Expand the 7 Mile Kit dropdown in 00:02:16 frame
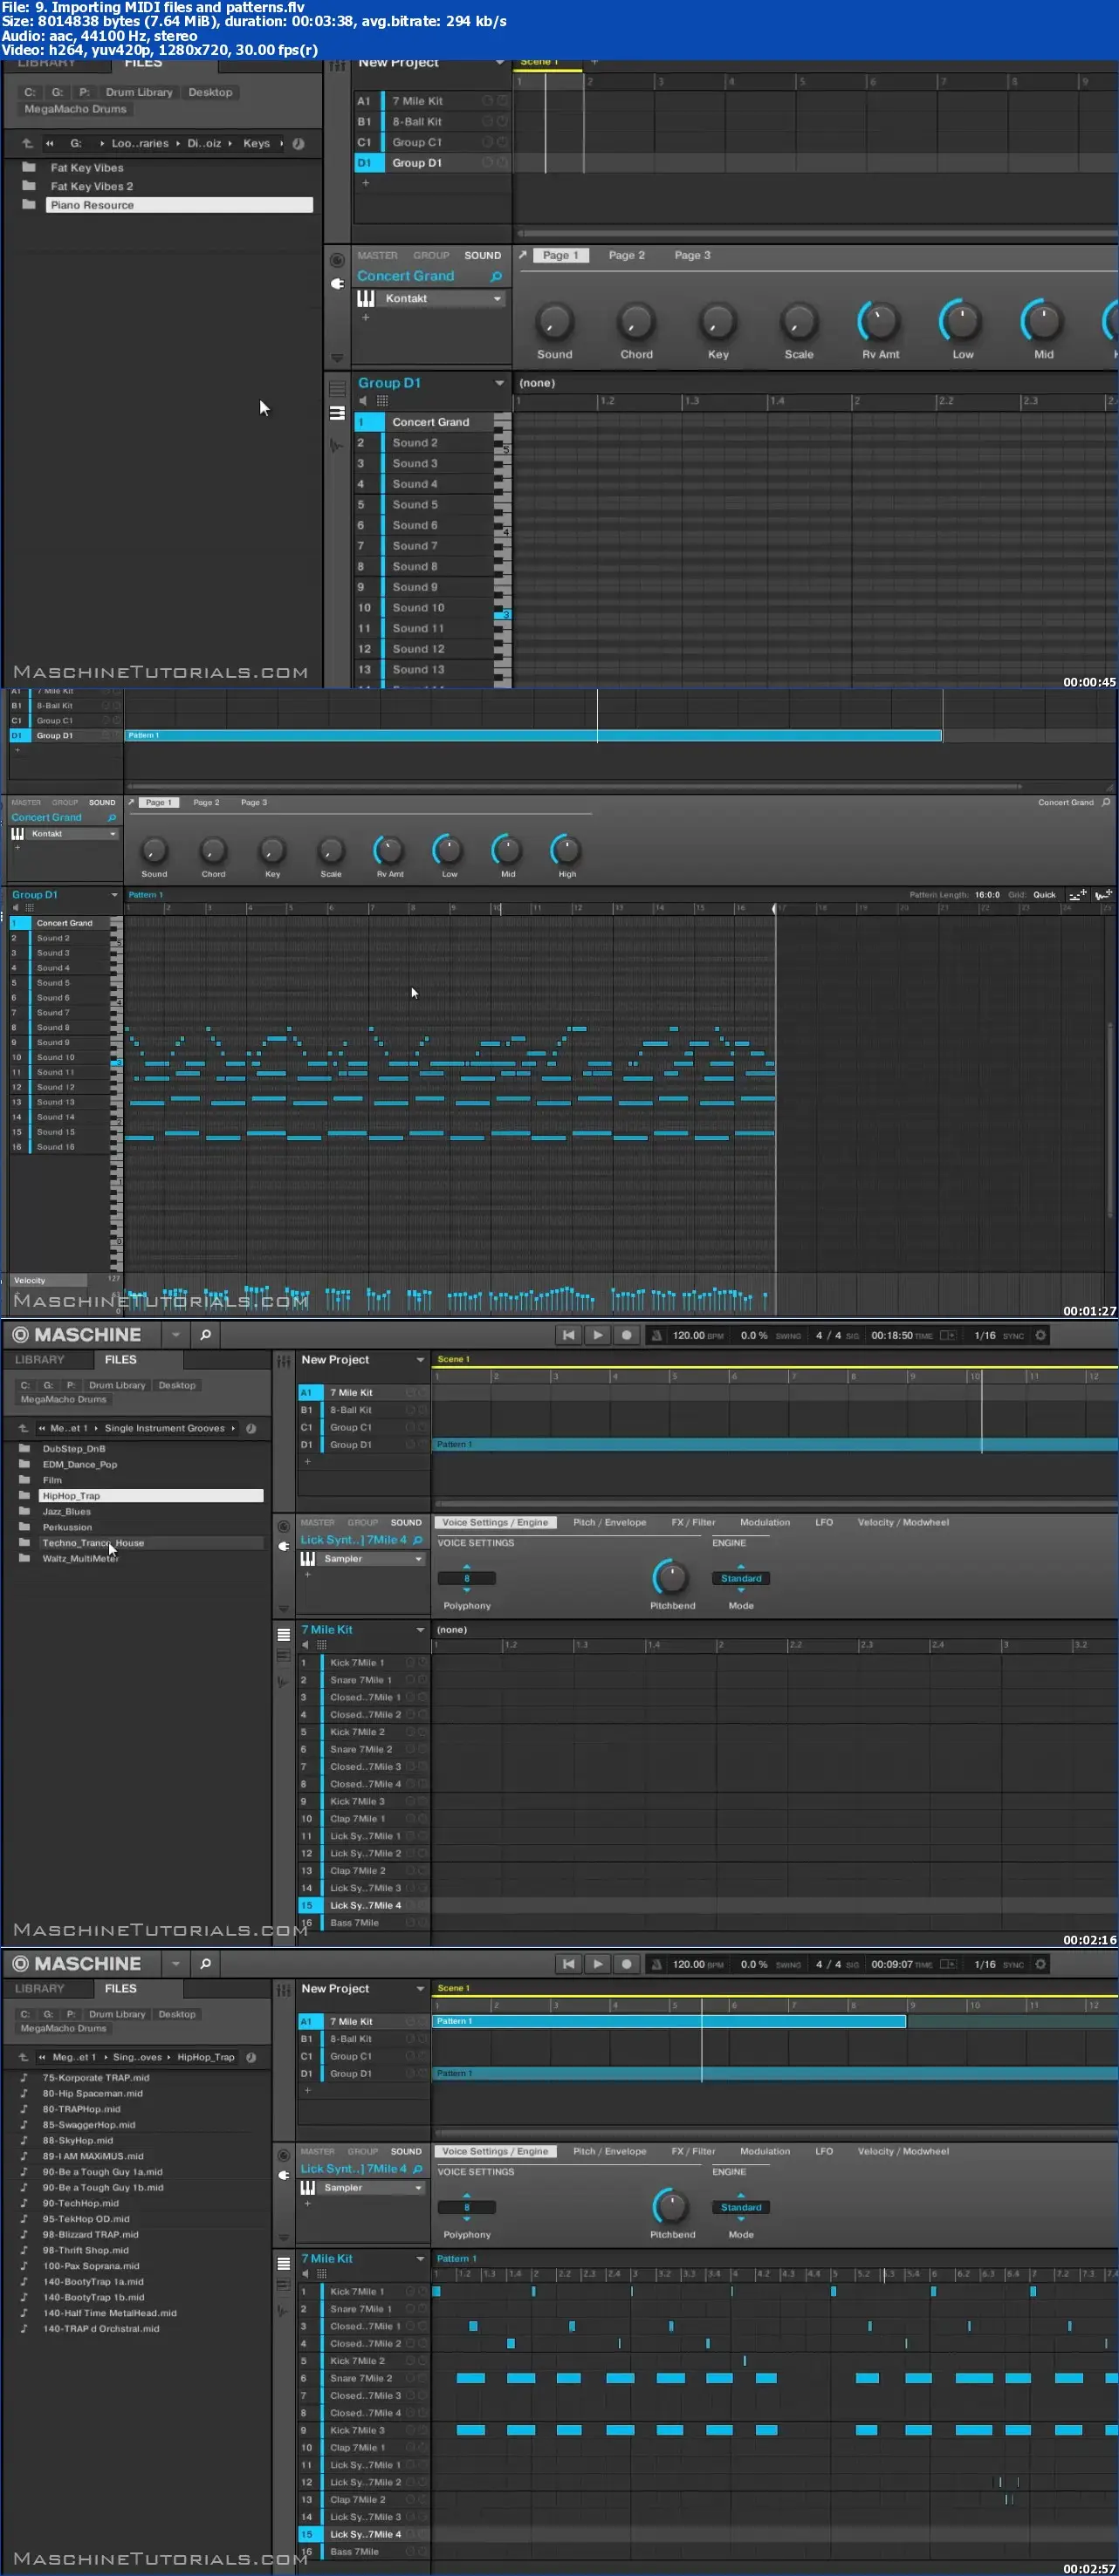Viewport: 1119px width, 2576px height. [x=421, y=1629]
